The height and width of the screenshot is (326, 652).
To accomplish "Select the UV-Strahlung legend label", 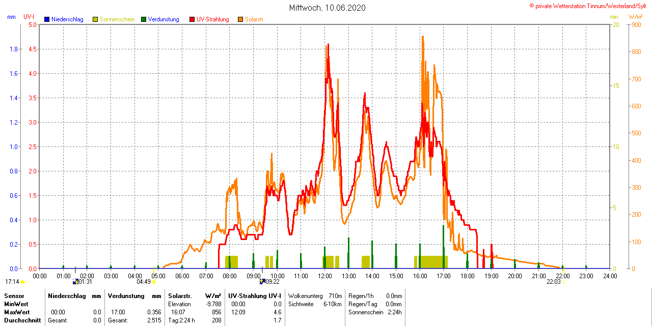I will 213,19.
